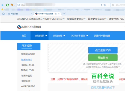Close the 网址大全 tab

[x=31, y=14]
